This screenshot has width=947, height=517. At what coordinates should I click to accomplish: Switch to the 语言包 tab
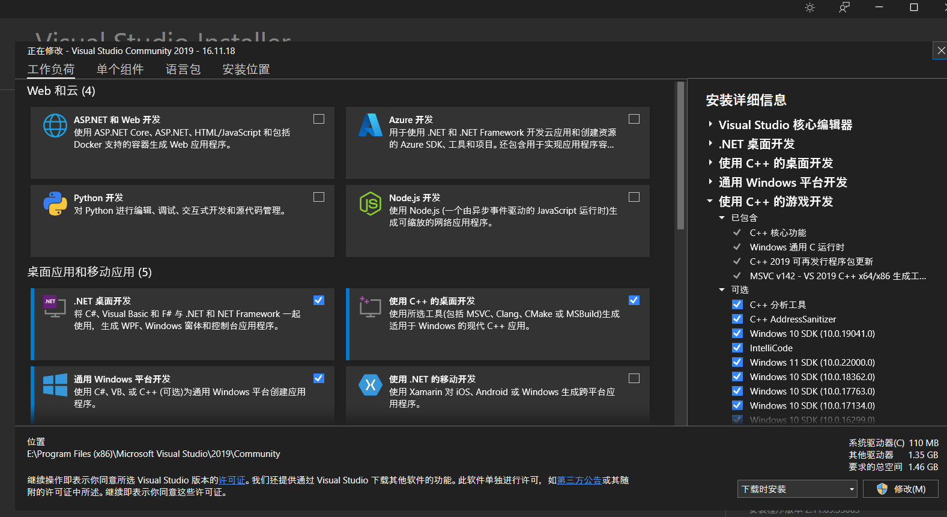tap(183, 69)
